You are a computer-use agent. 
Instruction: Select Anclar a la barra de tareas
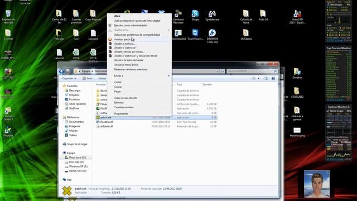pyautogui.click(x=129, y=60)
